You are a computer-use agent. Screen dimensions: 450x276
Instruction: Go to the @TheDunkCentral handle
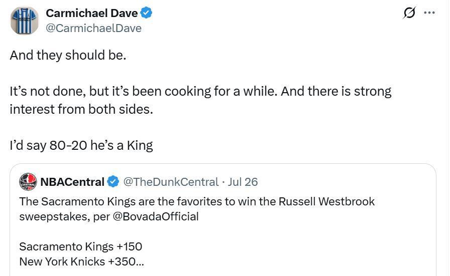pyautogui.click(x=171, y=182)
